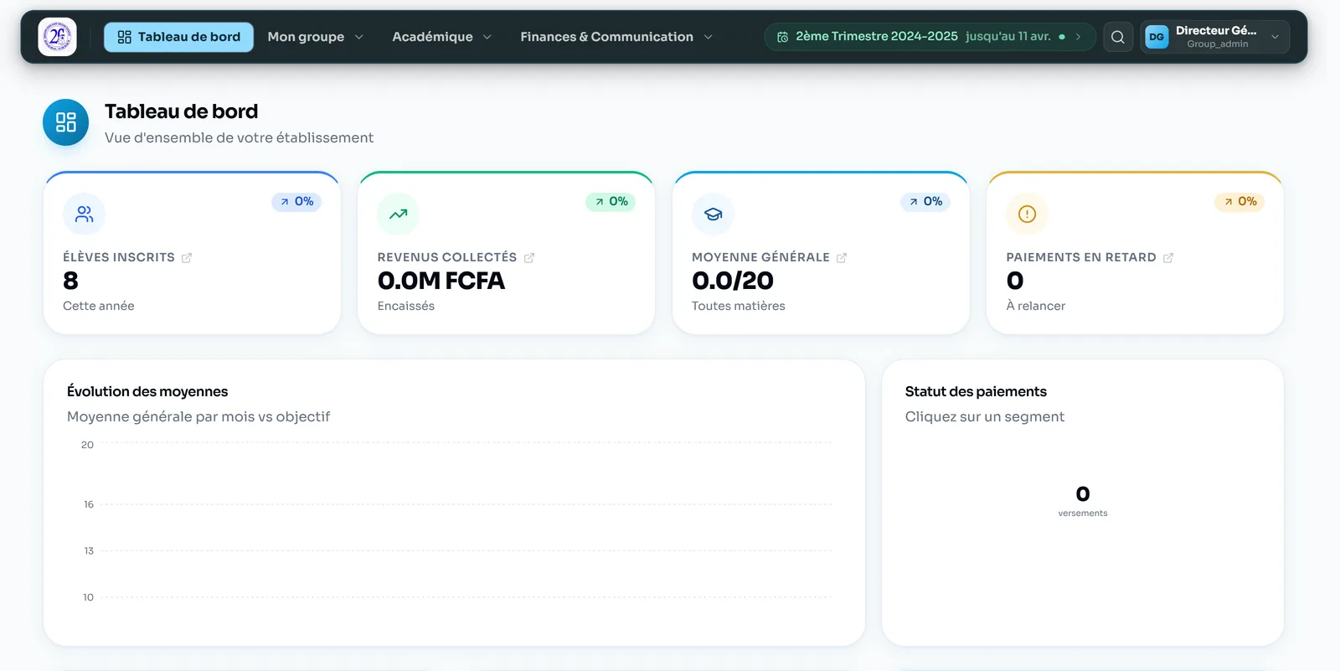
Task: Open the search magnifier icon
Action: (1117, 37)
